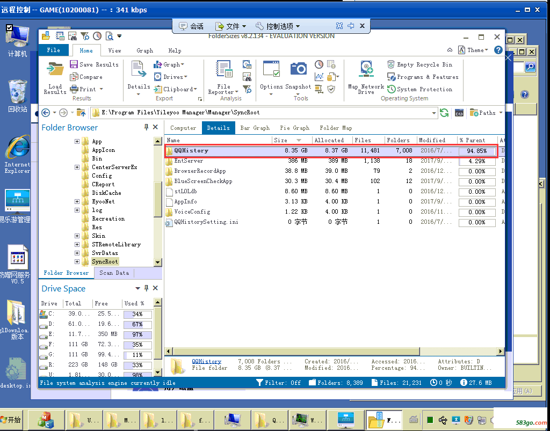
Task: Open the Graph export dropdown
Action: [x=169, y=64]
